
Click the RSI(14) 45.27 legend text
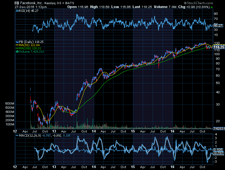click(29, 11)
